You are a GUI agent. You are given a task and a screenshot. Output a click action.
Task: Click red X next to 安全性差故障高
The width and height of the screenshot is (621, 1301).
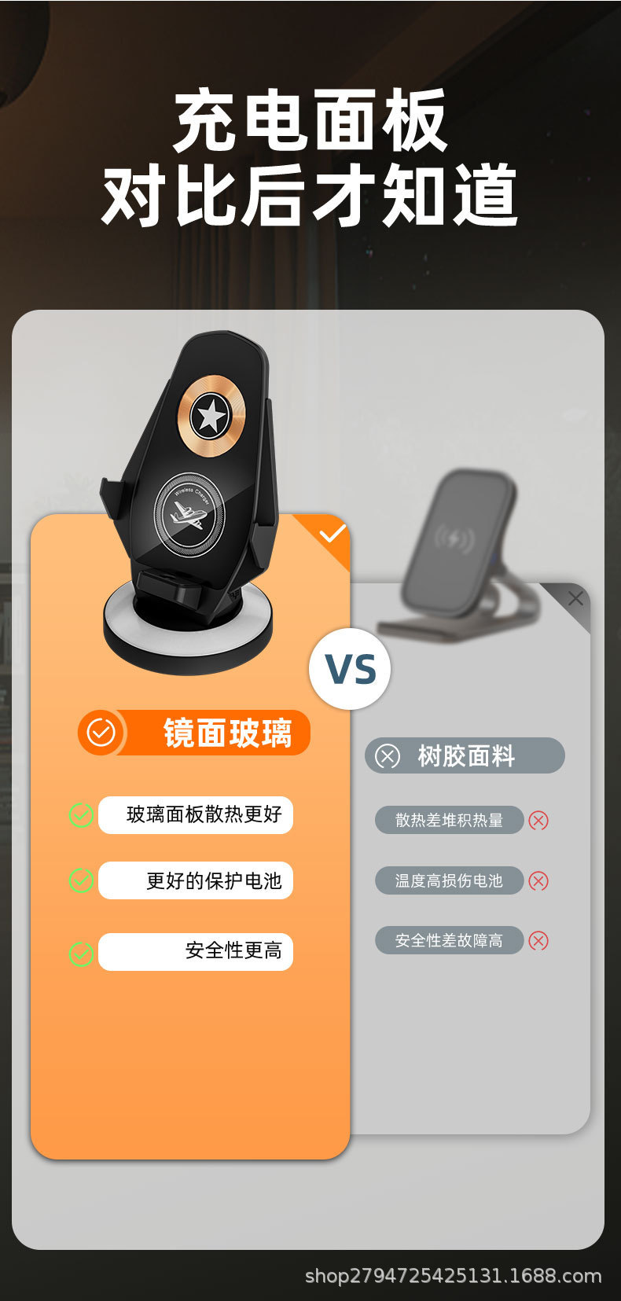[x=538, y=940]
